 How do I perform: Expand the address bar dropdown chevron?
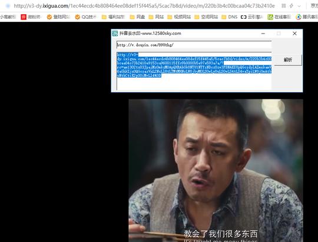(x=299, y=6)
